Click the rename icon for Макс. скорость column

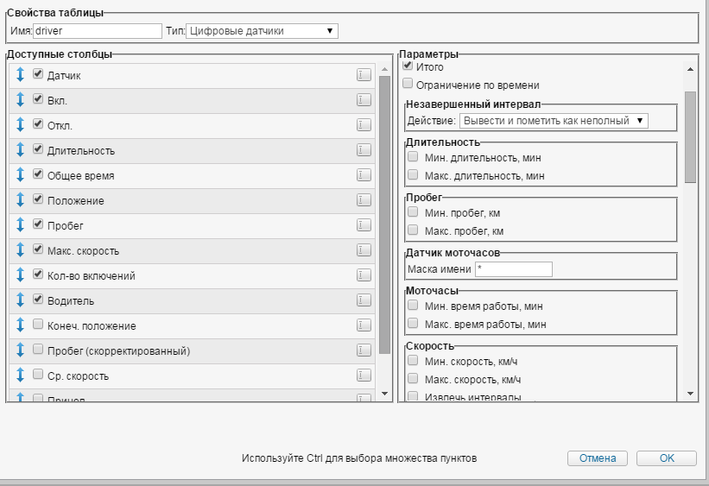point(364,250)
